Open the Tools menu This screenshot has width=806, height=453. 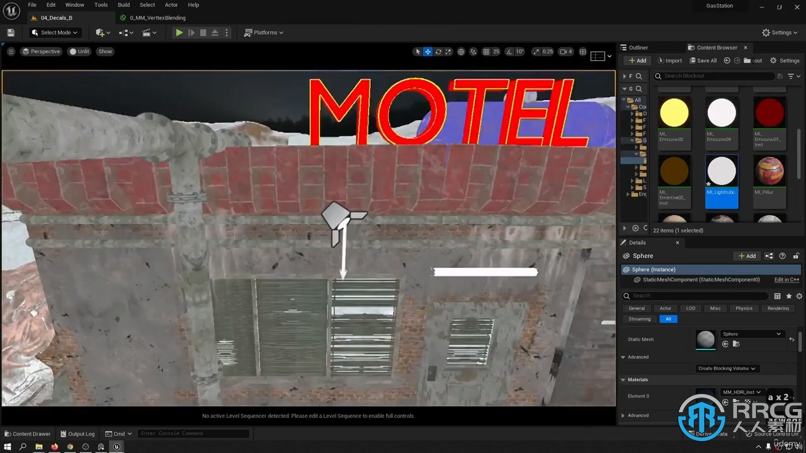tap(101, 4)
